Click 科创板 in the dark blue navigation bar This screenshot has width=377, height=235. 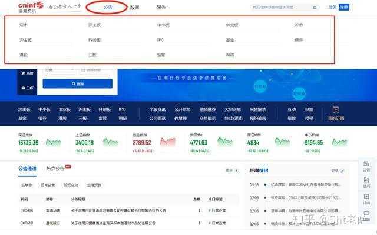coord(105,109)
